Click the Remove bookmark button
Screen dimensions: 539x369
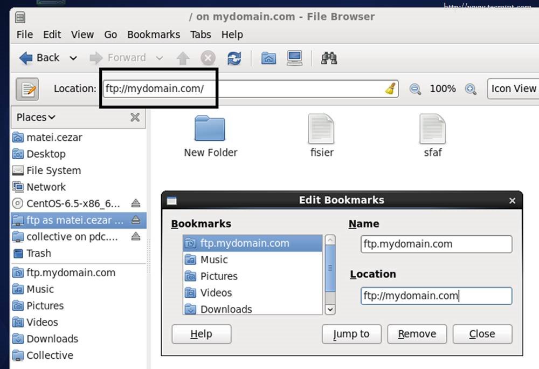417,334
